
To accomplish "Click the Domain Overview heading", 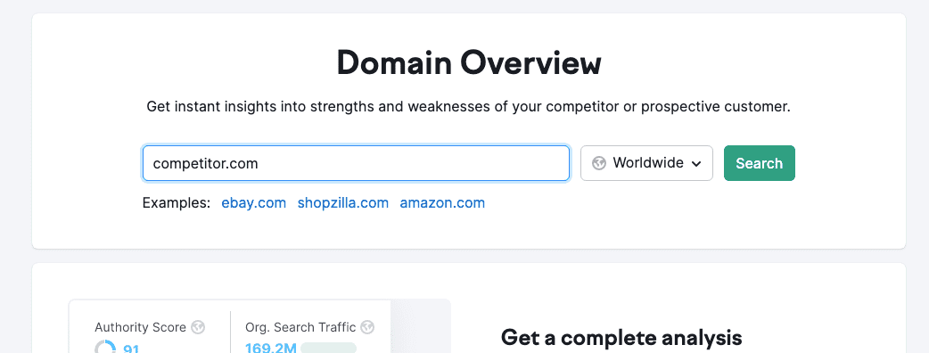I will point(469,62).
